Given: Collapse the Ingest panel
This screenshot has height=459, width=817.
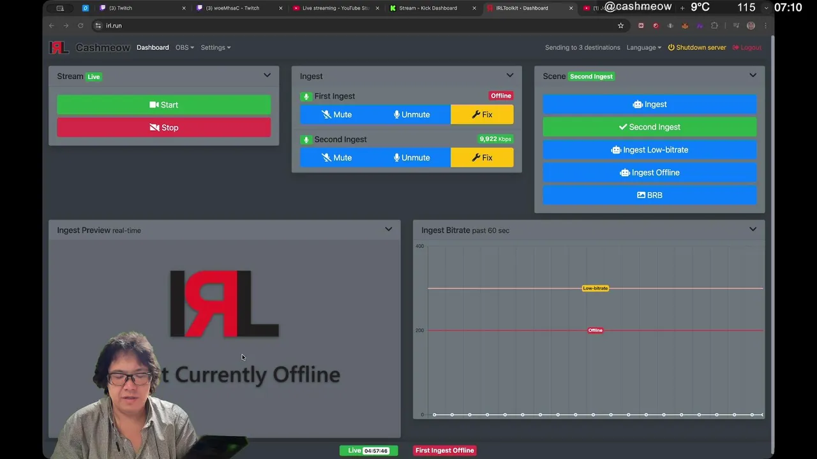Looking at the screenshot, I should coord(510,75).
